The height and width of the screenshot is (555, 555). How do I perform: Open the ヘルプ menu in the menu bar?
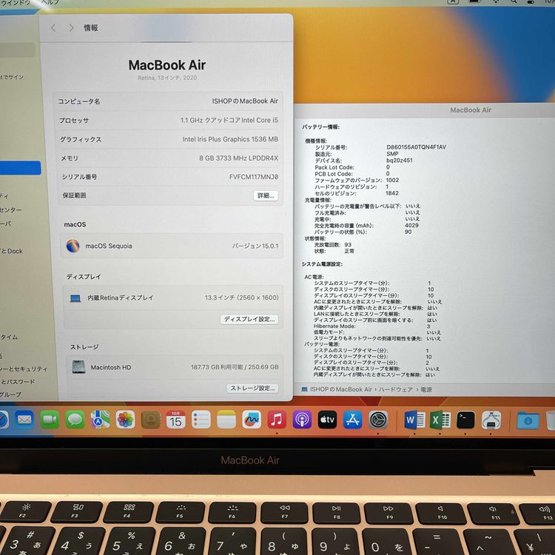click(x=50, y=3)
